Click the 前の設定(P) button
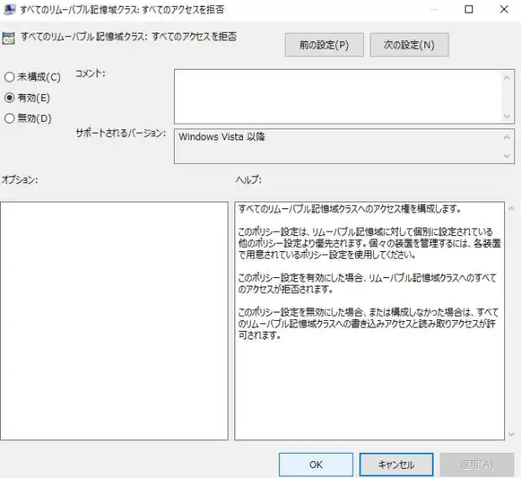 coord(324,45)
